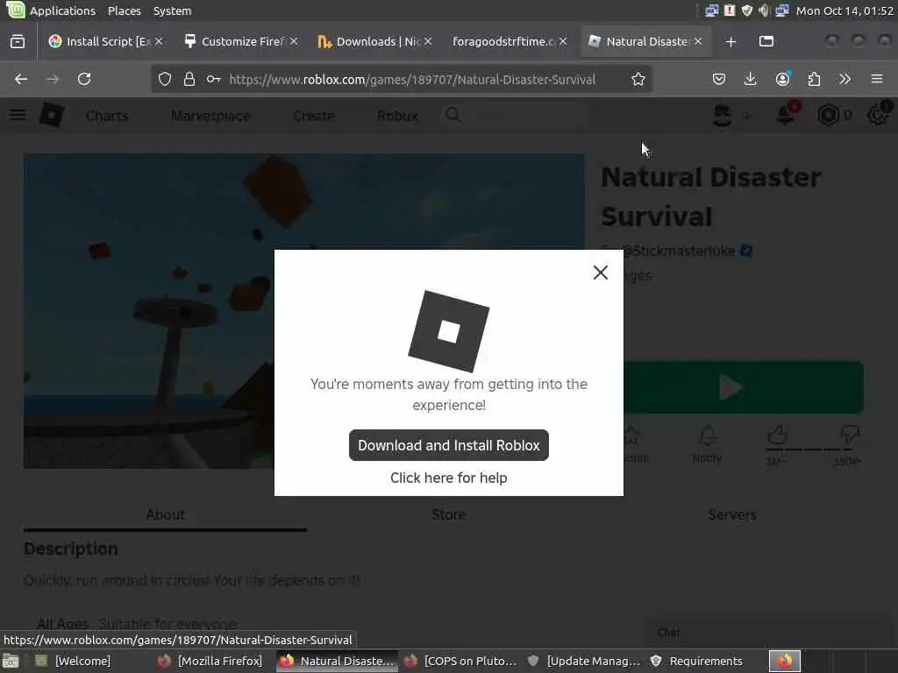
Task: Click the Firefox View icon
Action: tap(18, 42)
